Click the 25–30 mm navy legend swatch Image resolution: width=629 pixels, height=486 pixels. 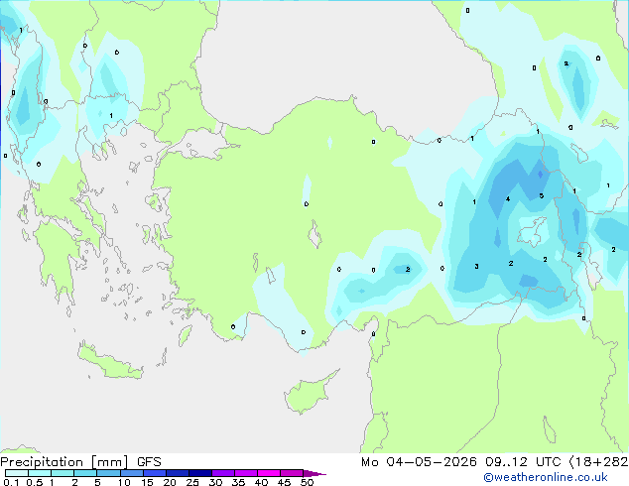pyautogui.click(x=199, y=473)
